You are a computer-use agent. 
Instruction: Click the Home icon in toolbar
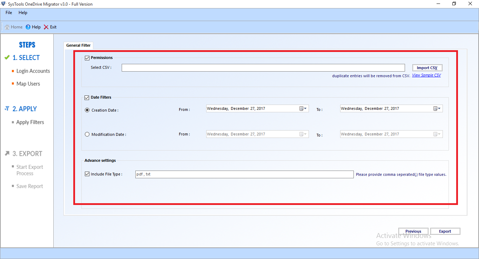tap(7, 27)
